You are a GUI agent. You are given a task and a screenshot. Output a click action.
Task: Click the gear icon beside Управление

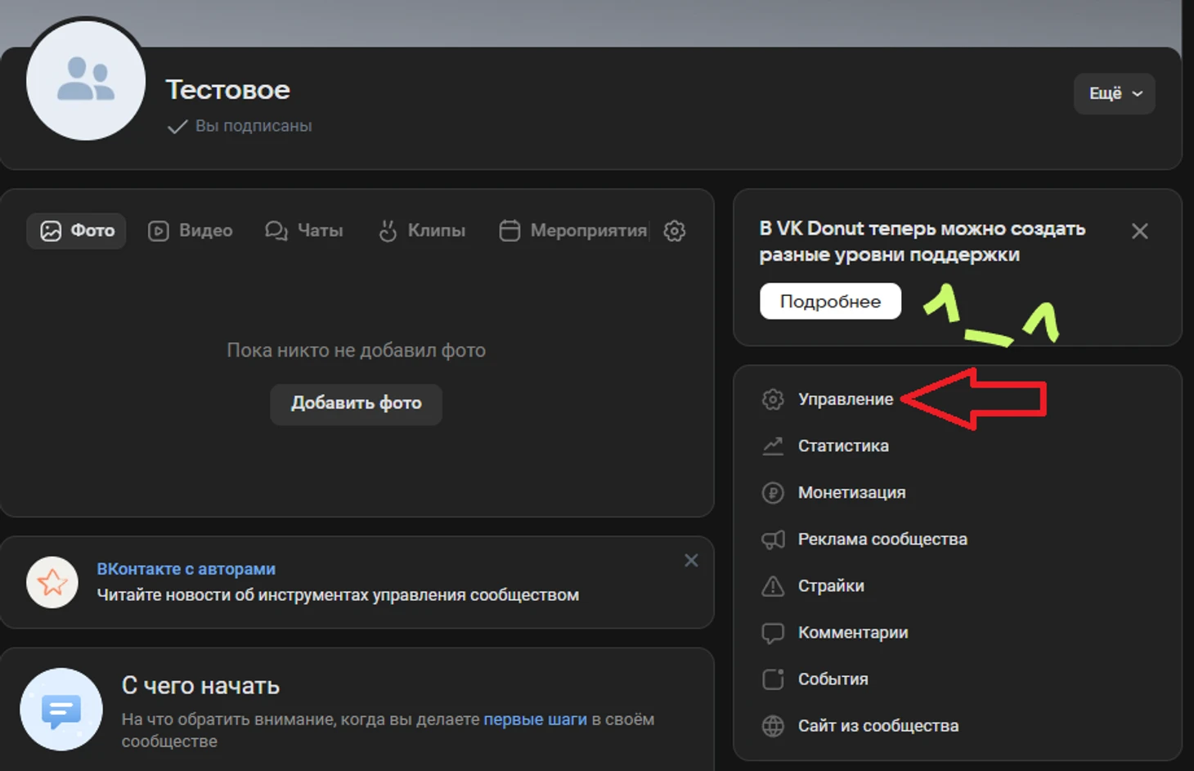coord(773,399)
